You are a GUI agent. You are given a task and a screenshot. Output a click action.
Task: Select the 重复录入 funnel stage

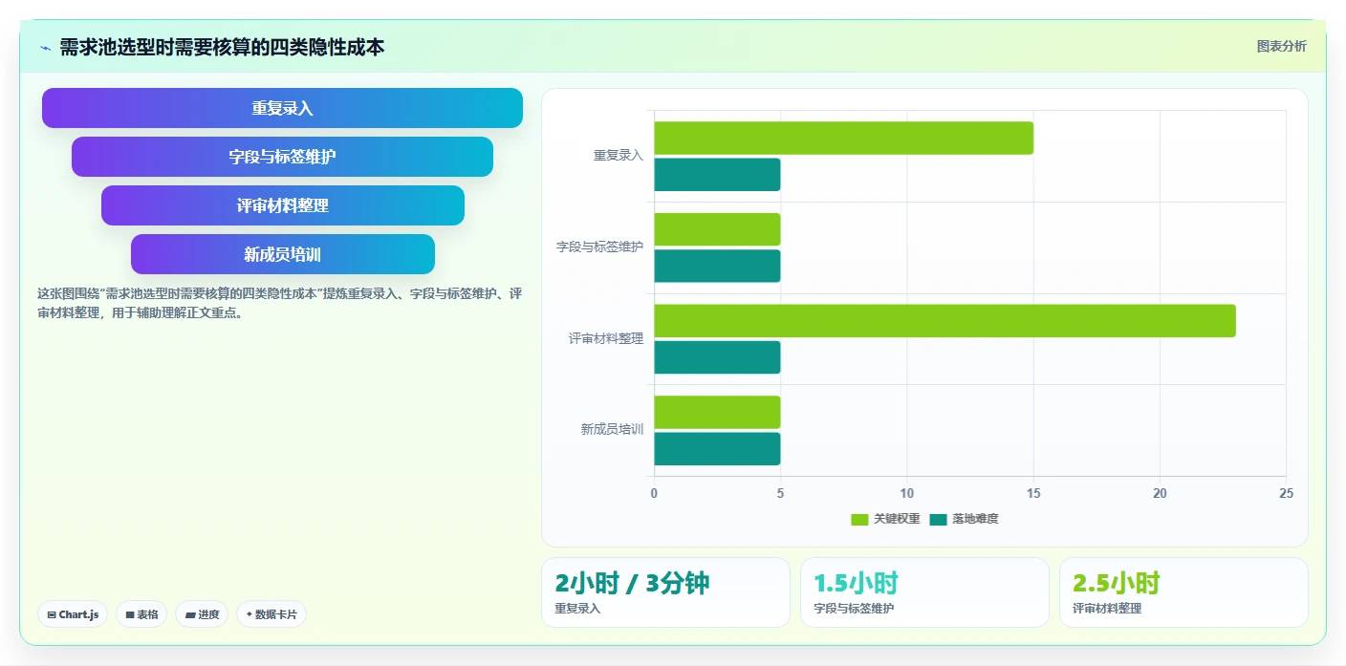(282, 108)
